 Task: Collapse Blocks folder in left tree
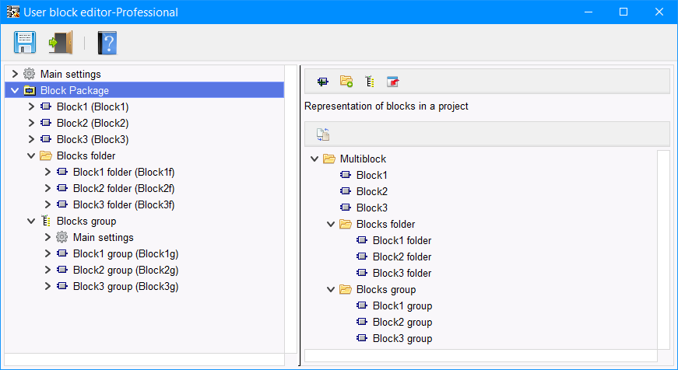point(31,155)
